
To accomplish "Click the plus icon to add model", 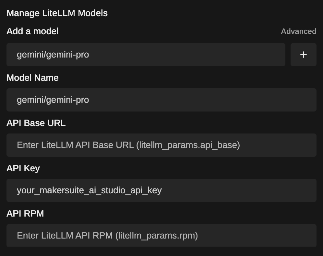I will pos(303,55).
